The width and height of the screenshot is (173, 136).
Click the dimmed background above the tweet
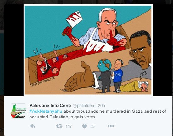point(87,2)
